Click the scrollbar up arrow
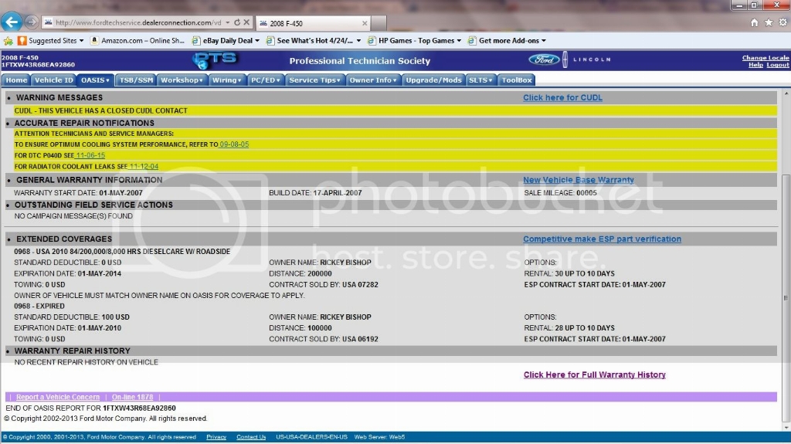The image size is (791, 444). click(x=786, y=94)
